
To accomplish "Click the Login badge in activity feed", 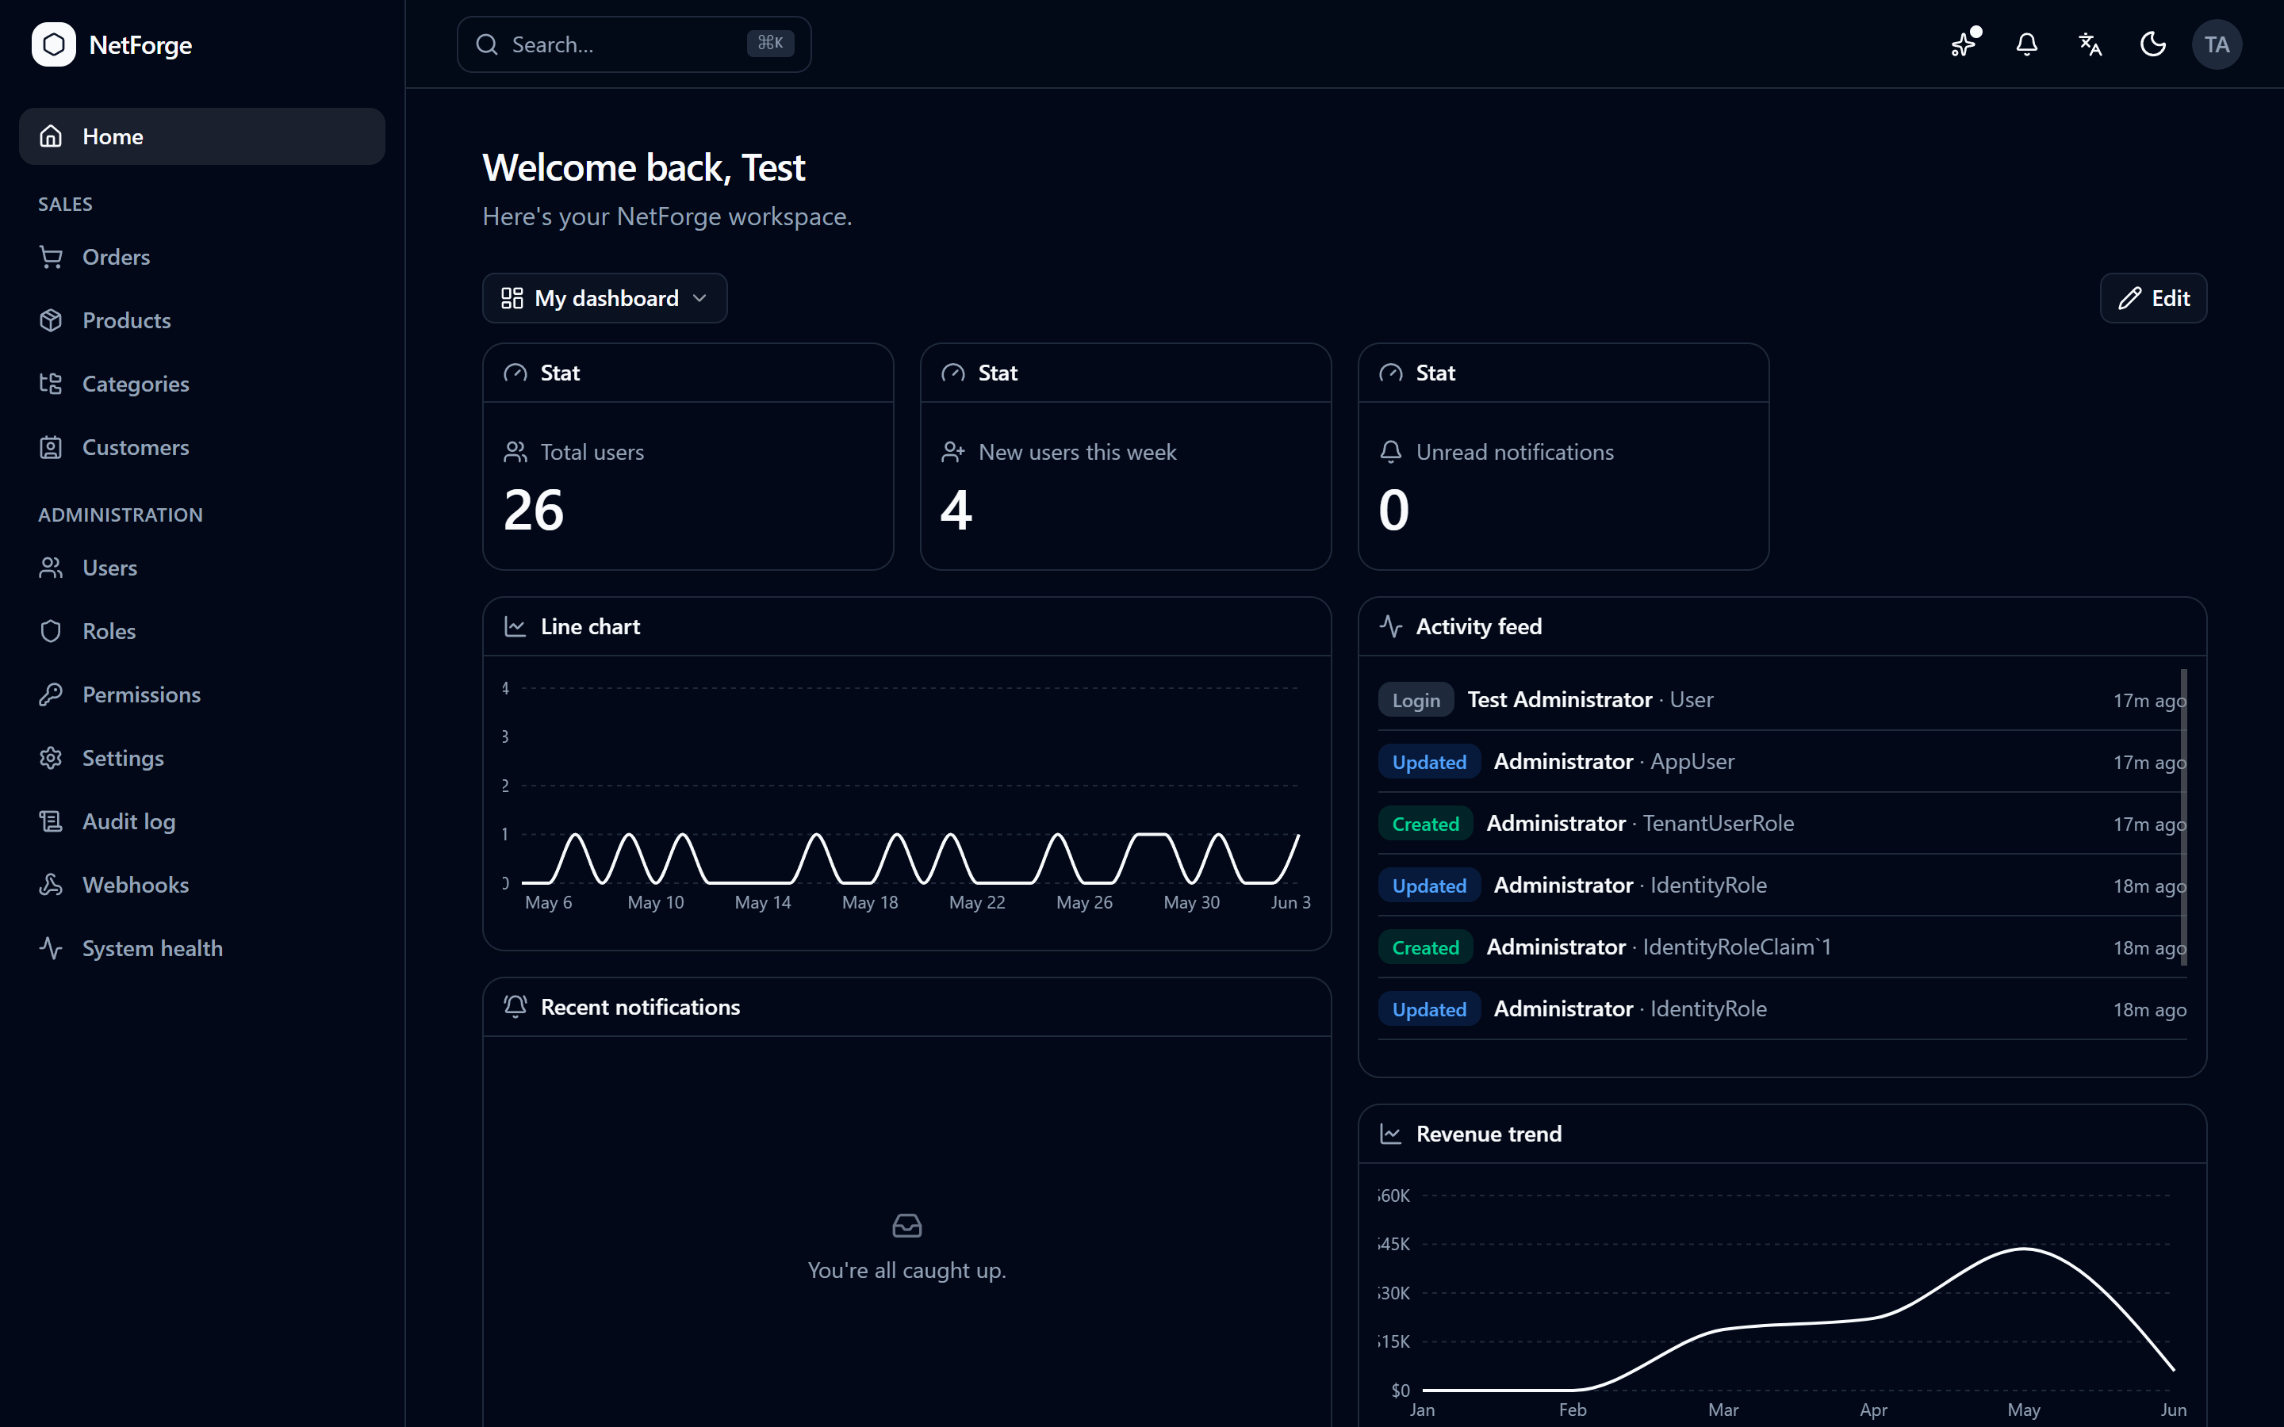I will (1416, 699).
